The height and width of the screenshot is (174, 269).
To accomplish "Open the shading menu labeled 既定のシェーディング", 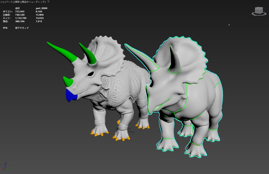I will click(x=33, y=2).
